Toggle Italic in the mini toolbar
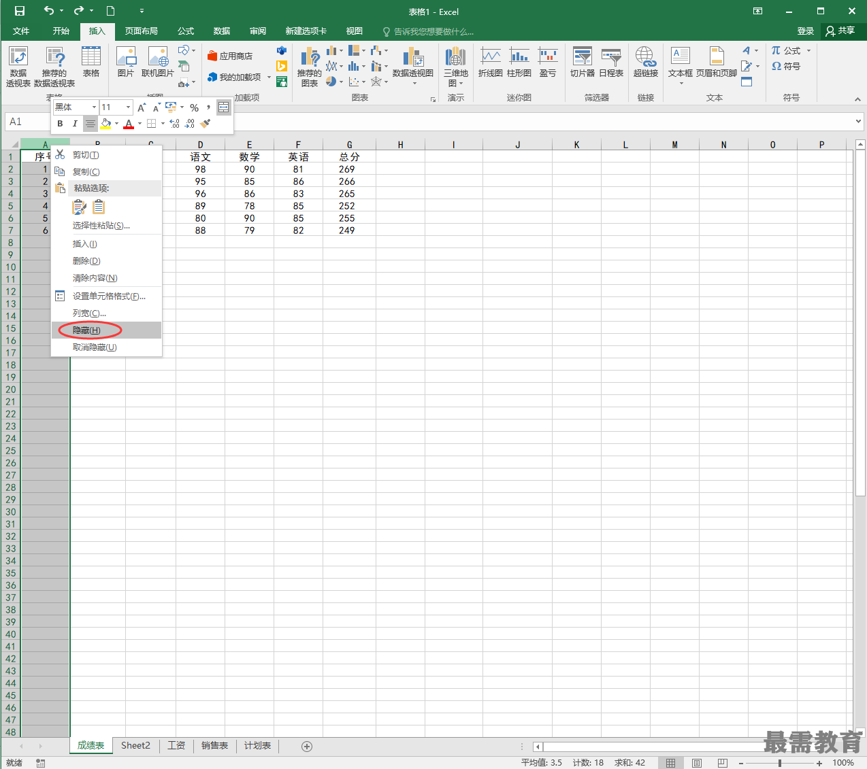 pos(75,123)
